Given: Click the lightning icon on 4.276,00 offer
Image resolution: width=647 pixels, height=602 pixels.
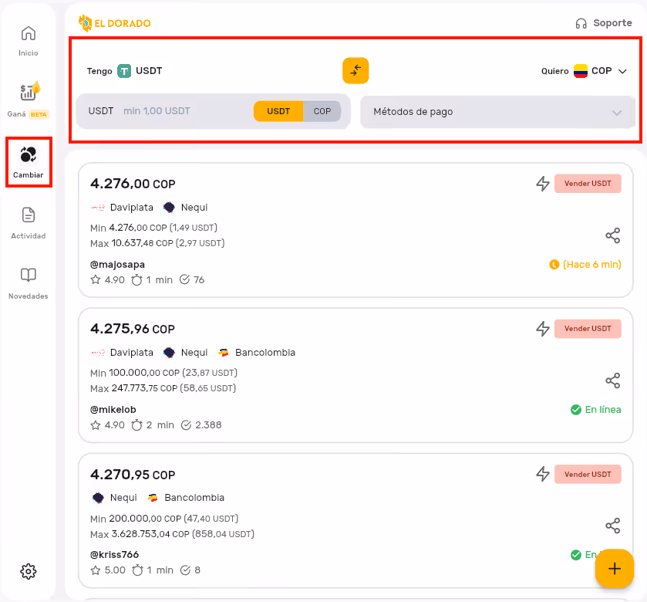Looking at the screenshot, I should click(x=543, y=184).
